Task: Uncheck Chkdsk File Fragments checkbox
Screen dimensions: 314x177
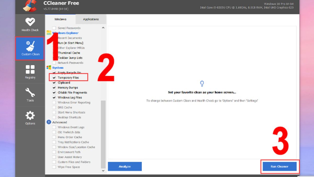Action: [x=54, y=93]
